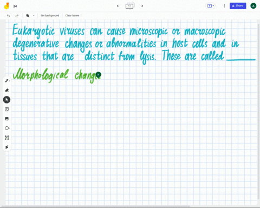Click the handwritten "Morphological" word

[41, 75]
